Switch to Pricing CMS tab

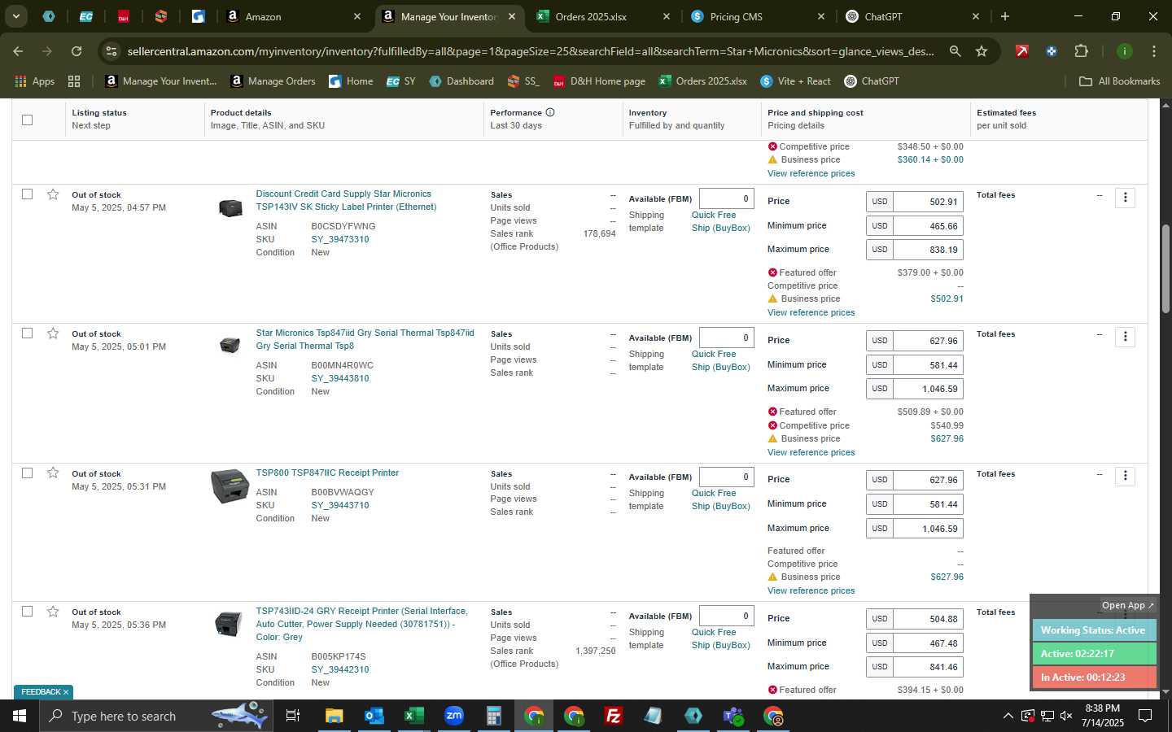click(x=758, y=16)
